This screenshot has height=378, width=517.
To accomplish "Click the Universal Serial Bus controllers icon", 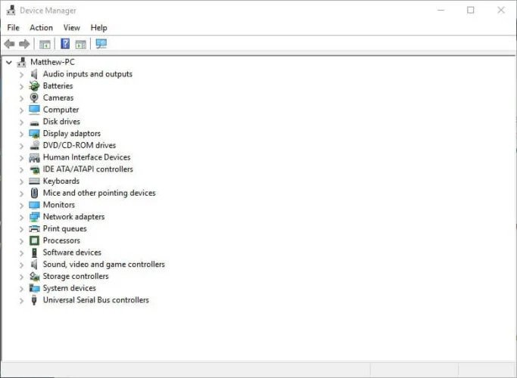I will [x=34, y=300].
